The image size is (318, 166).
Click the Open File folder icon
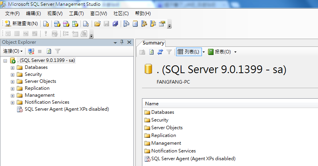click(x=97, y=24)
